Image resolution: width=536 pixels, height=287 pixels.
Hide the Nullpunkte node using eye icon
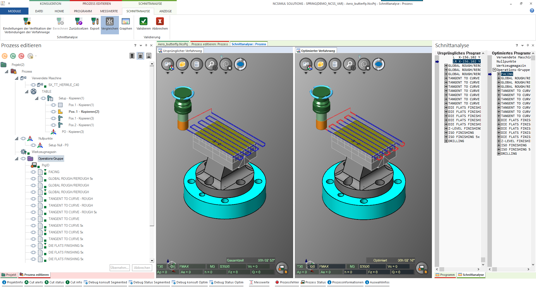click(x=23, y=138)
